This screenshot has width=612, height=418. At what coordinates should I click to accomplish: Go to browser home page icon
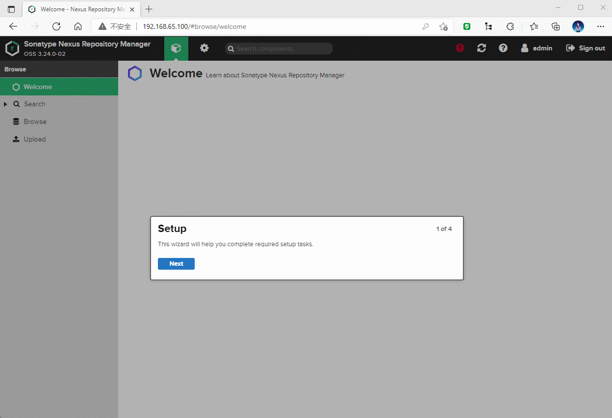78,26
